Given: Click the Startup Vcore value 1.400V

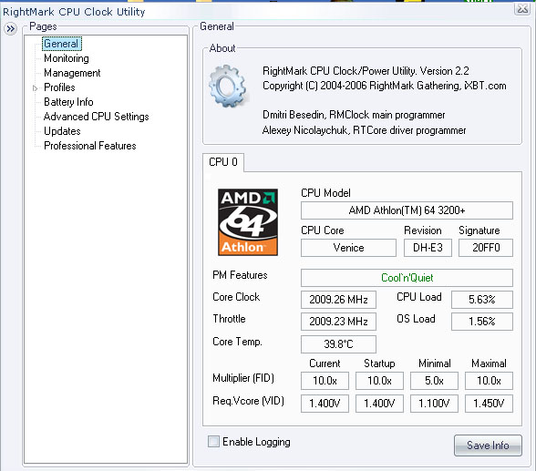Looking at the screenshot, I should (379, 404).
